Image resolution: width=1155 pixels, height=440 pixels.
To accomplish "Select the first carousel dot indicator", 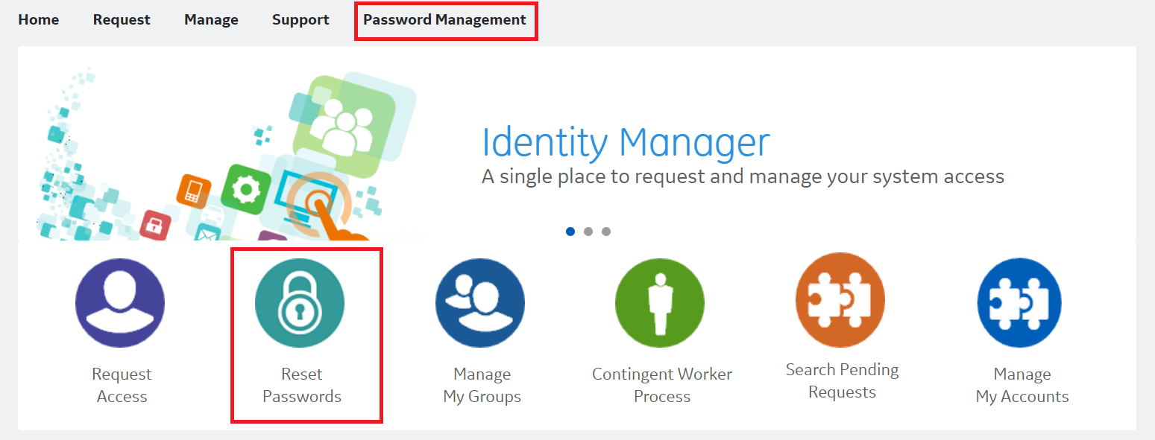I will coord(570,232).
